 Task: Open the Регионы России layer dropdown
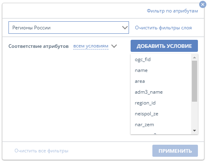pos(69,28)
